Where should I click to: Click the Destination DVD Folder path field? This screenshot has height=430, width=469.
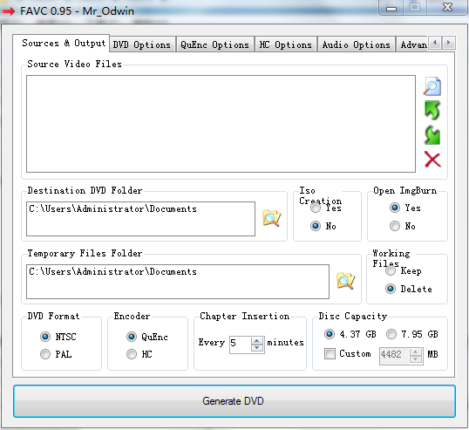[140, 219]
